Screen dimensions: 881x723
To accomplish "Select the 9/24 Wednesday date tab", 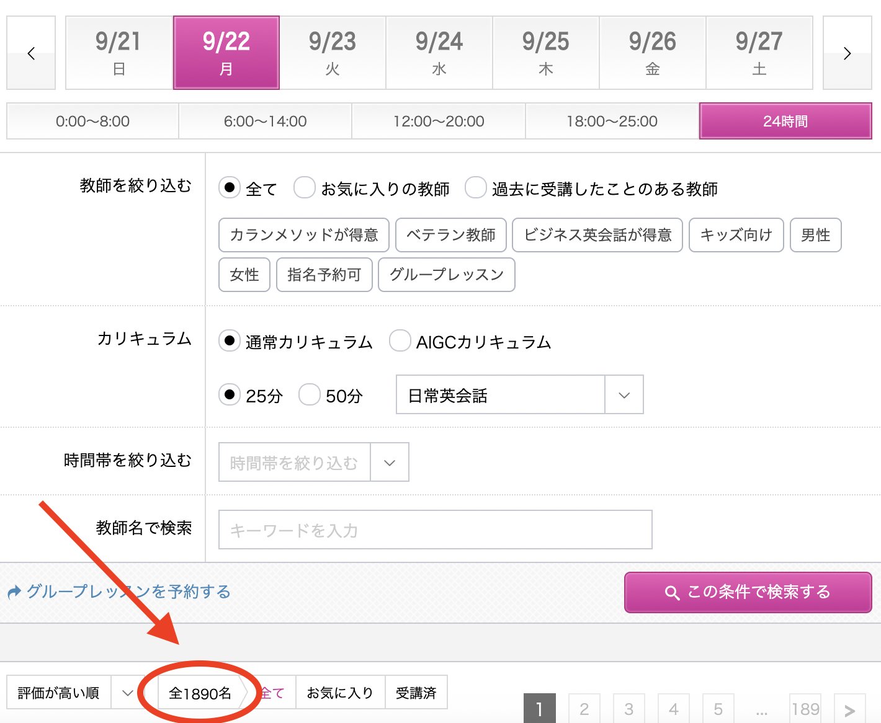I will (x=439, y=53).
